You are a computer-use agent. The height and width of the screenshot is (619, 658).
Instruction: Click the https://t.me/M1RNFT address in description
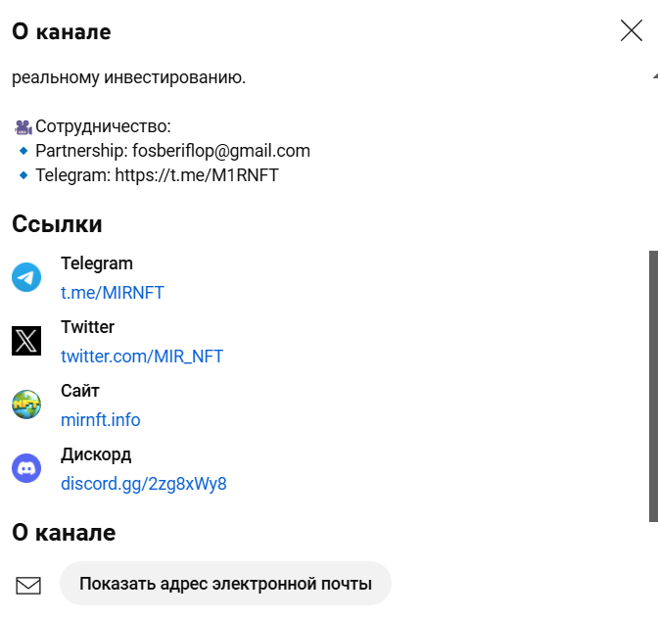pos(197,175)
